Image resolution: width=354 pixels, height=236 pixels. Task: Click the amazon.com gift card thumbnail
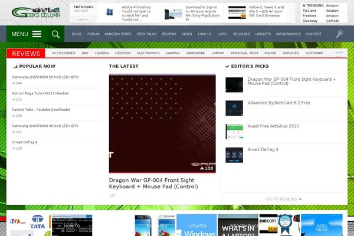(x=237, y=12)
